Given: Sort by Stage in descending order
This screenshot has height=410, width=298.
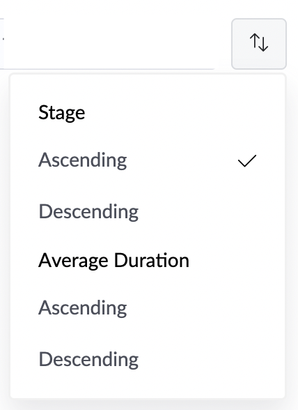Looking at the screenshot, I should (148, 211).
